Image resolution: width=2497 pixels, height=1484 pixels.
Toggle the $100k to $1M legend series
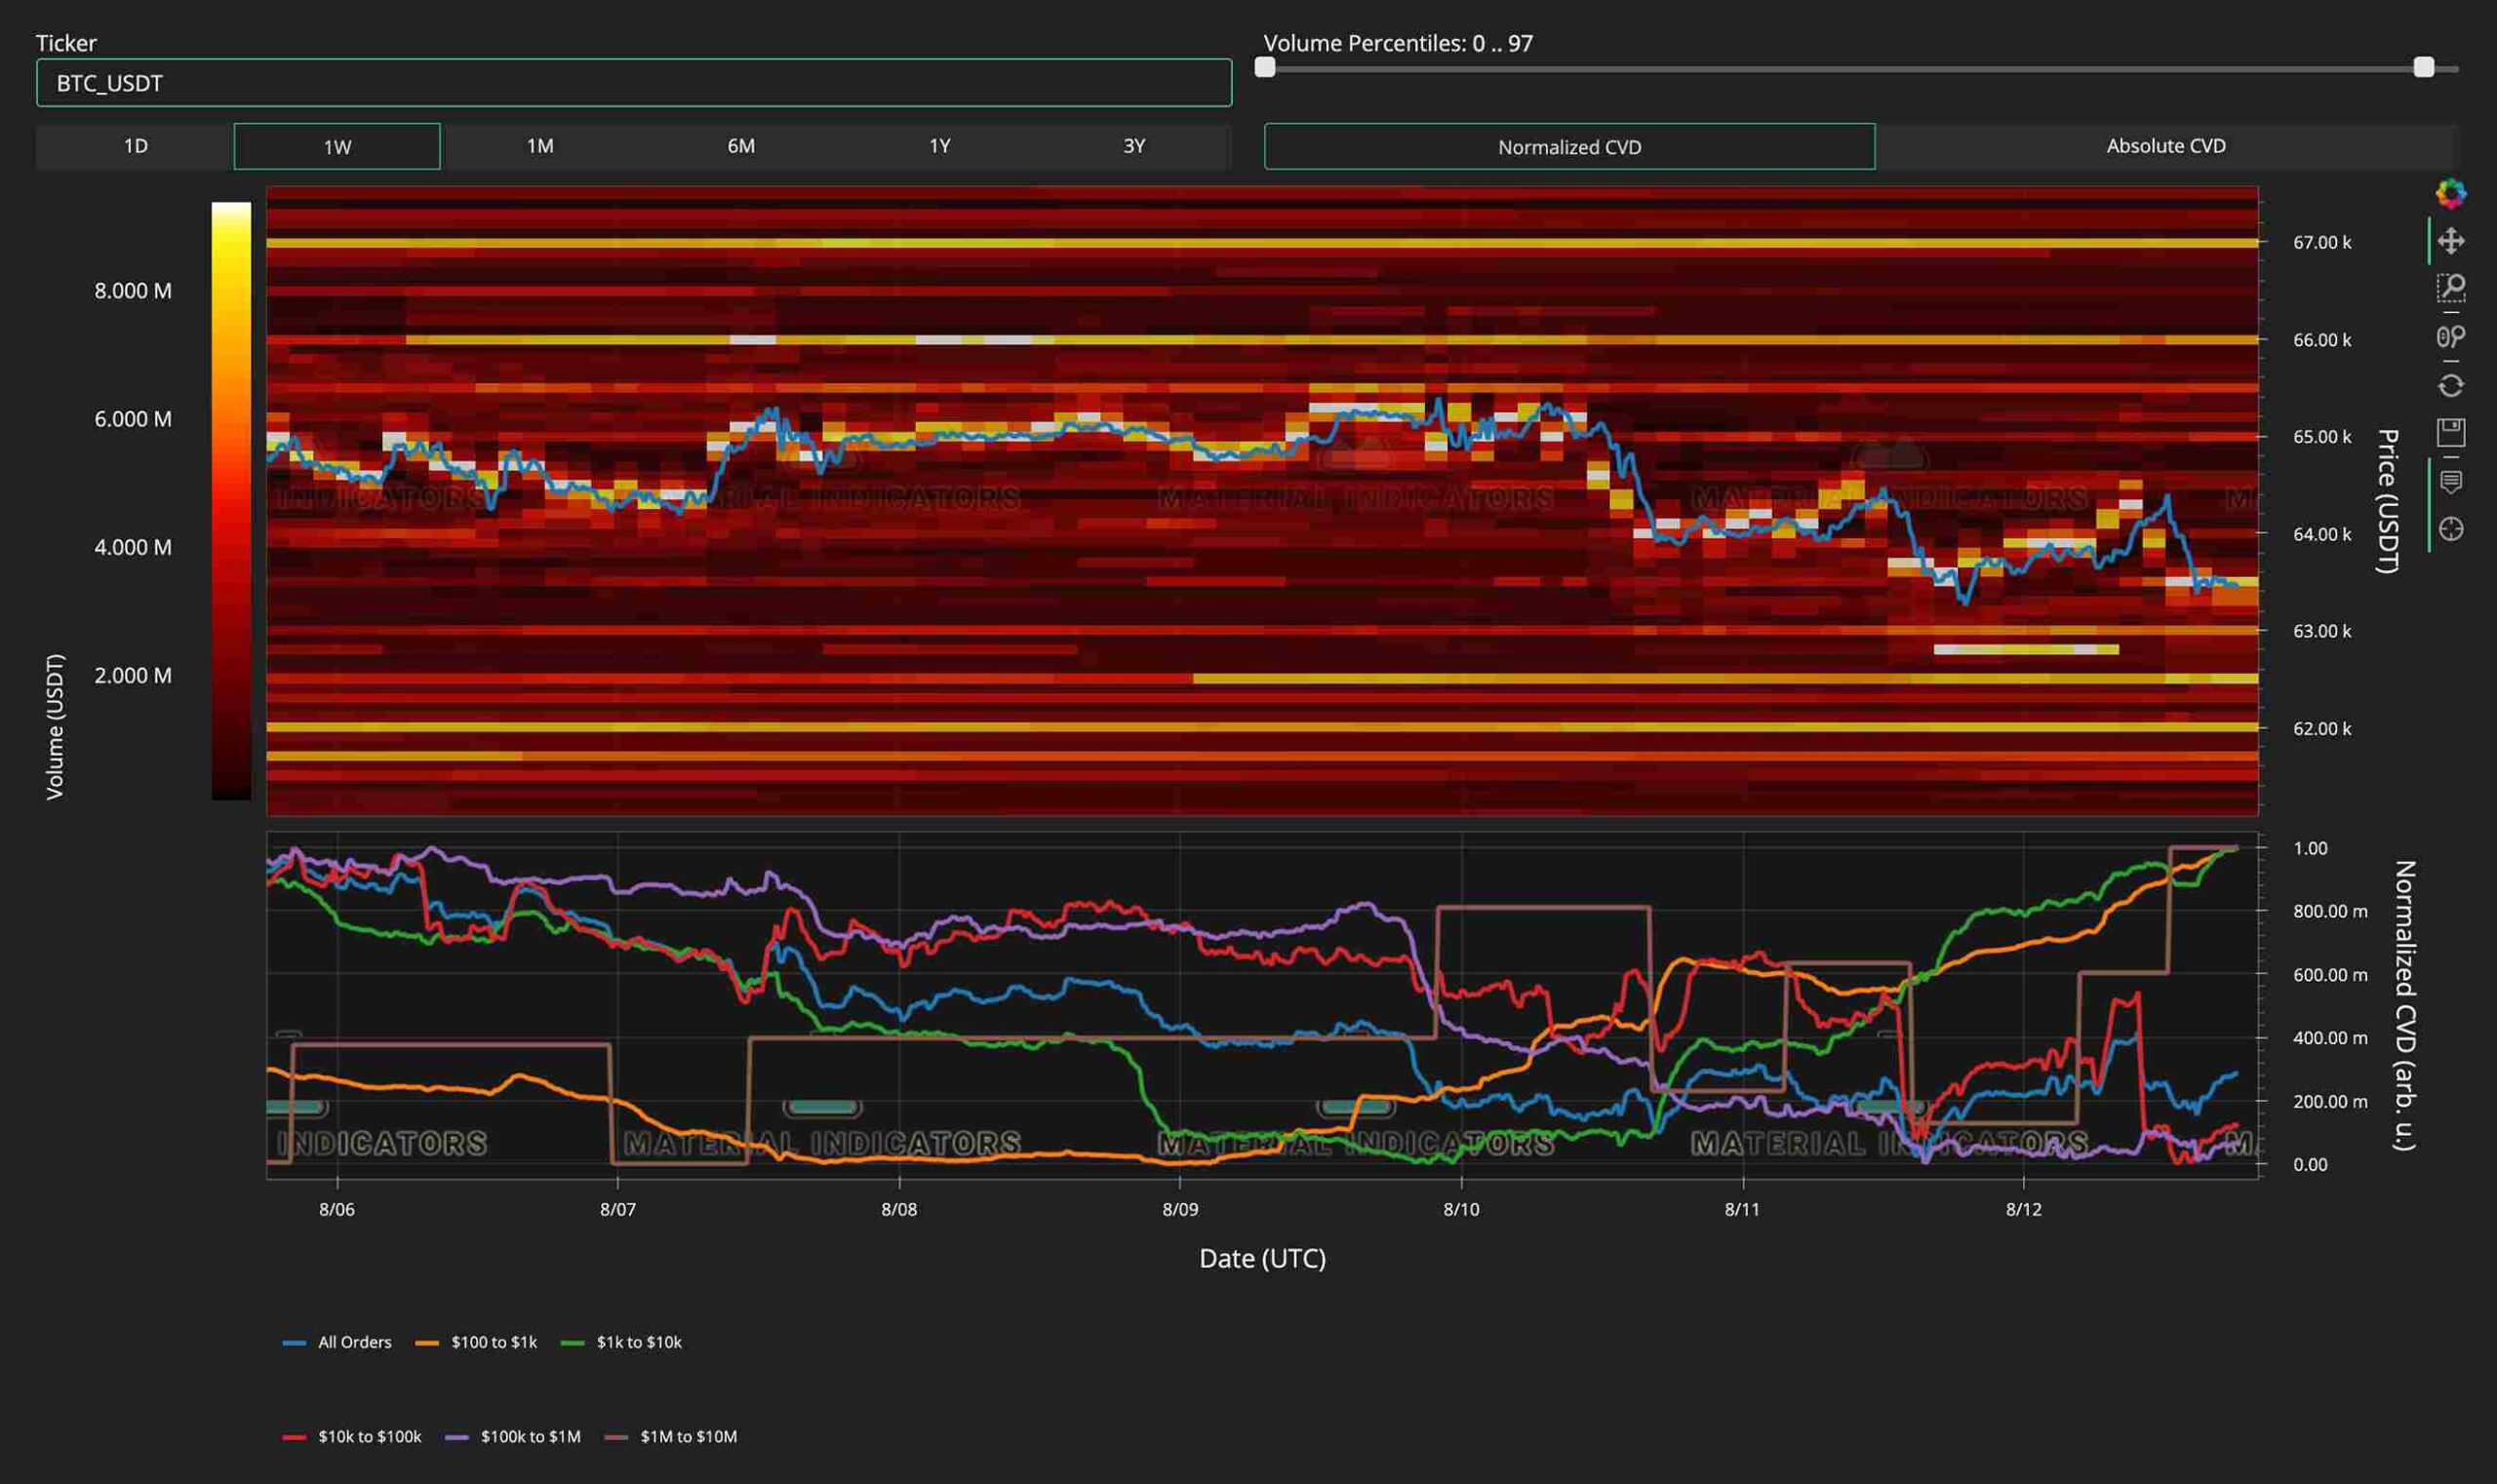(x=513, y=1436)
